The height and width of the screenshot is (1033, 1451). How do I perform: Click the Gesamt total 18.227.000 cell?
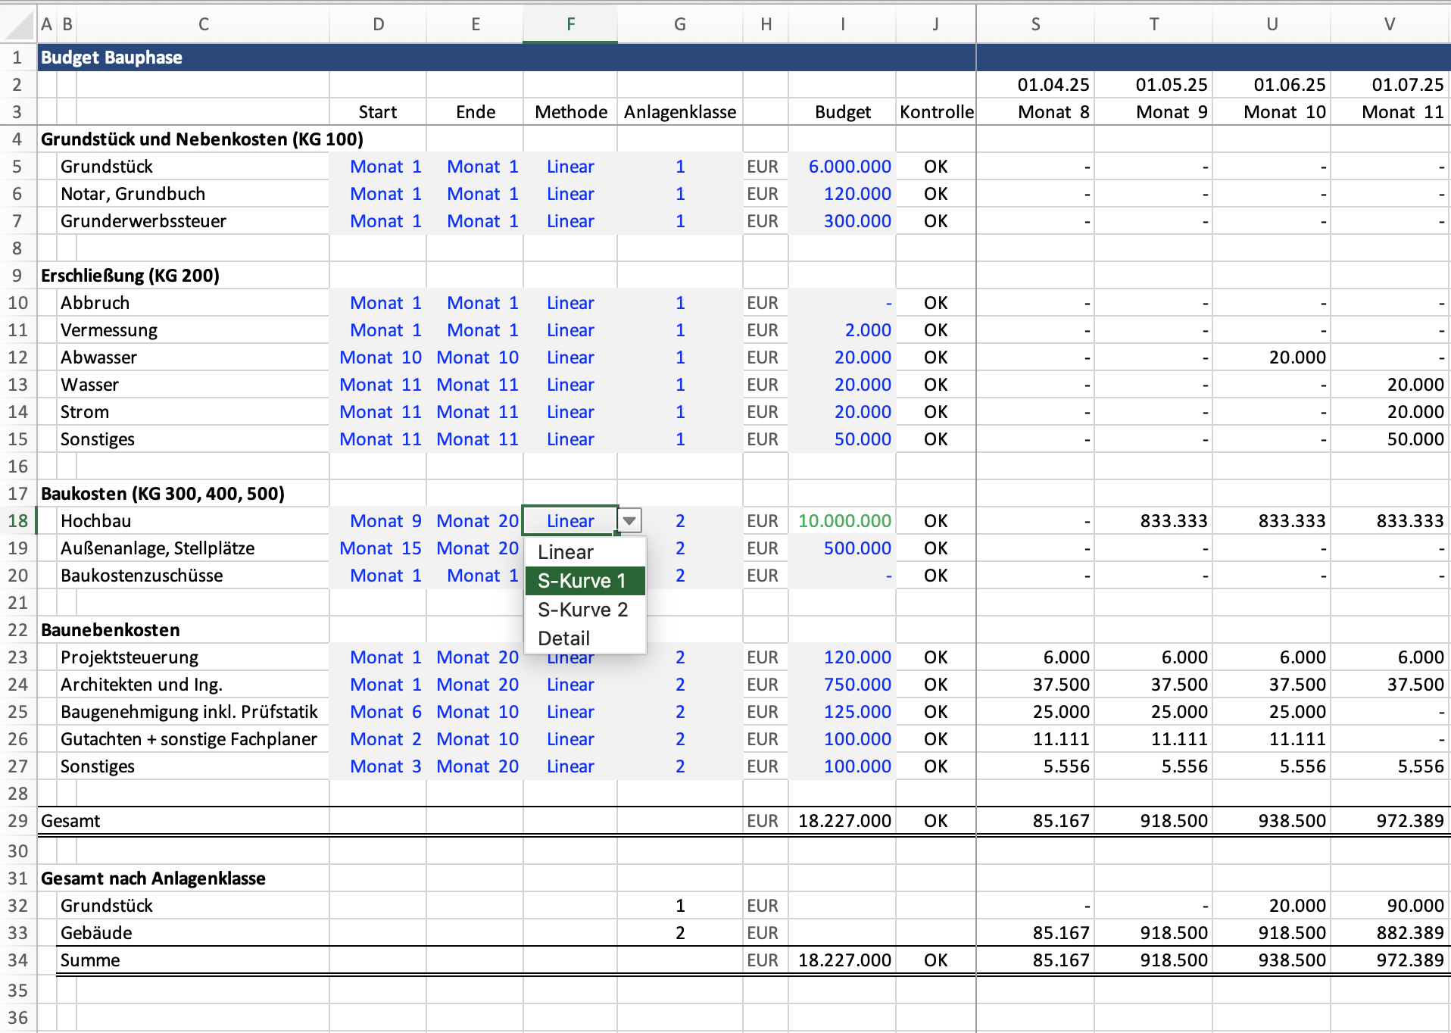pyautogui.click(x=843, y=821)
